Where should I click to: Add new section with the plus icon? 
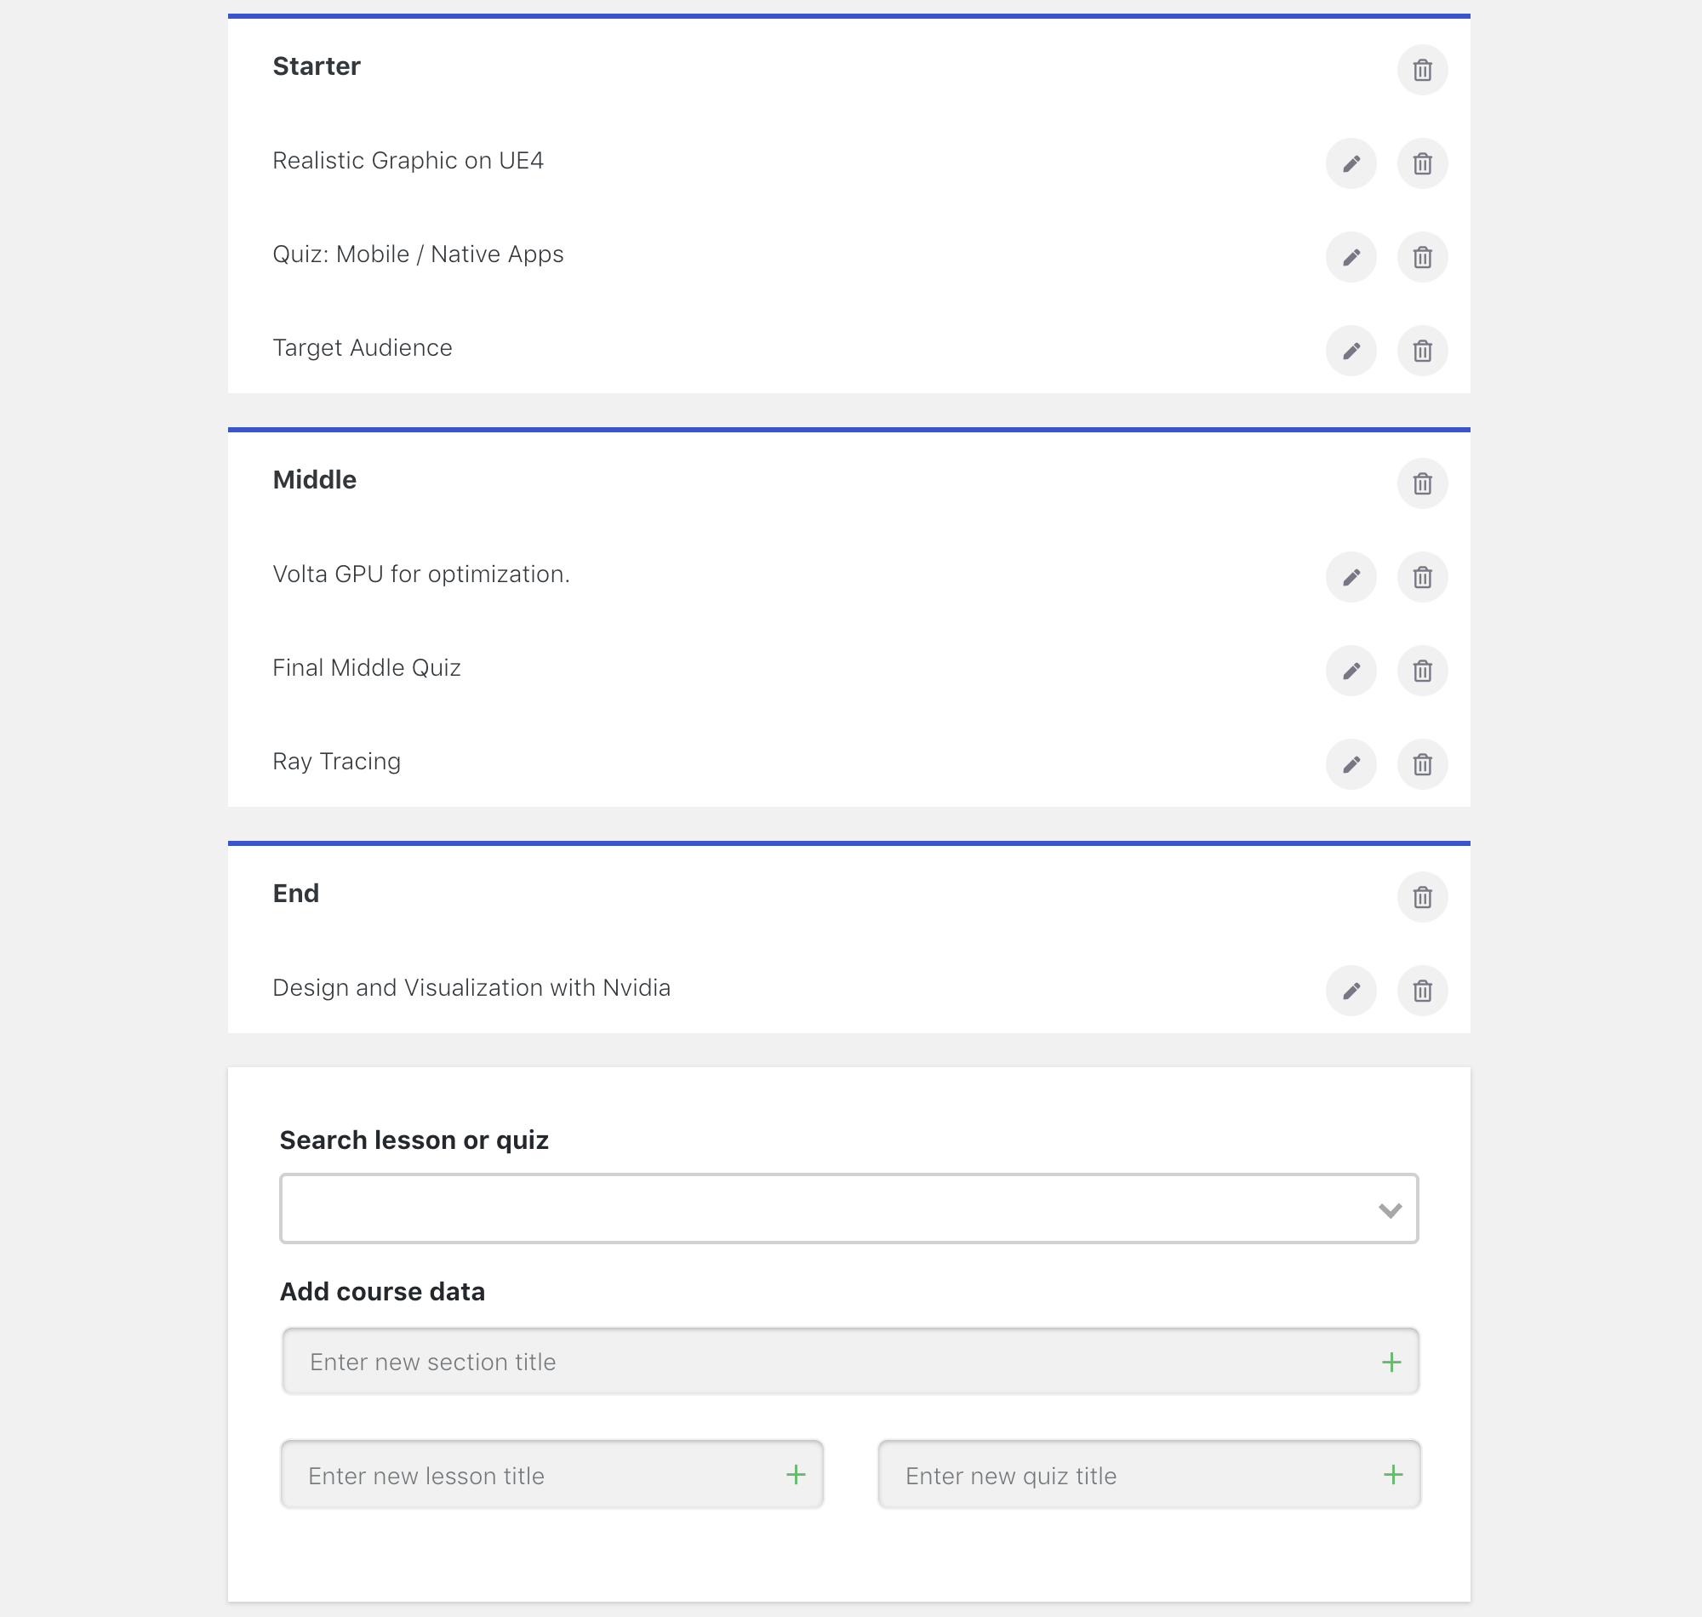(x=1391, y=1362)
